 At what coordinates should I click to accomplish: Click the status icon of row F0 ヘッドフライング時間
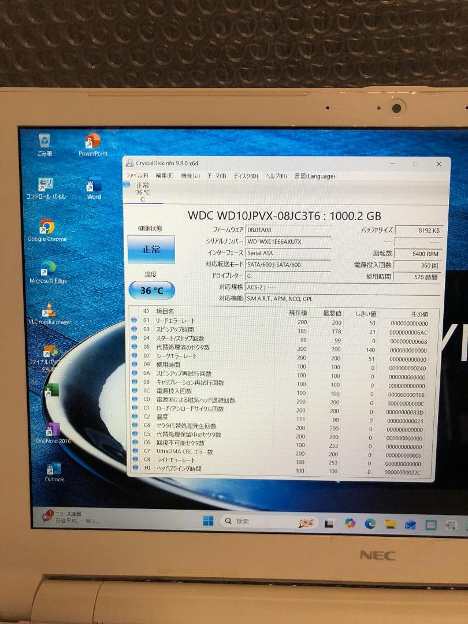pos(135,467)
